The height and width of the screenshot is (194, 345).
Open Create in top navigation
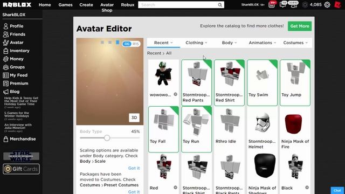[x=86, y=5]
